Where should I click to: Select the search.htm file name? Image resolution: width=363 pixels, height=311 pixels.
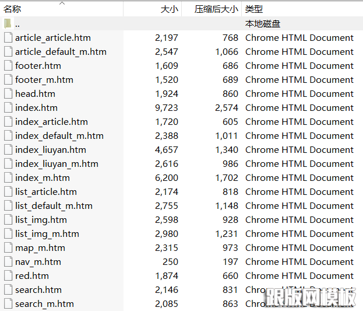[38, 289]
